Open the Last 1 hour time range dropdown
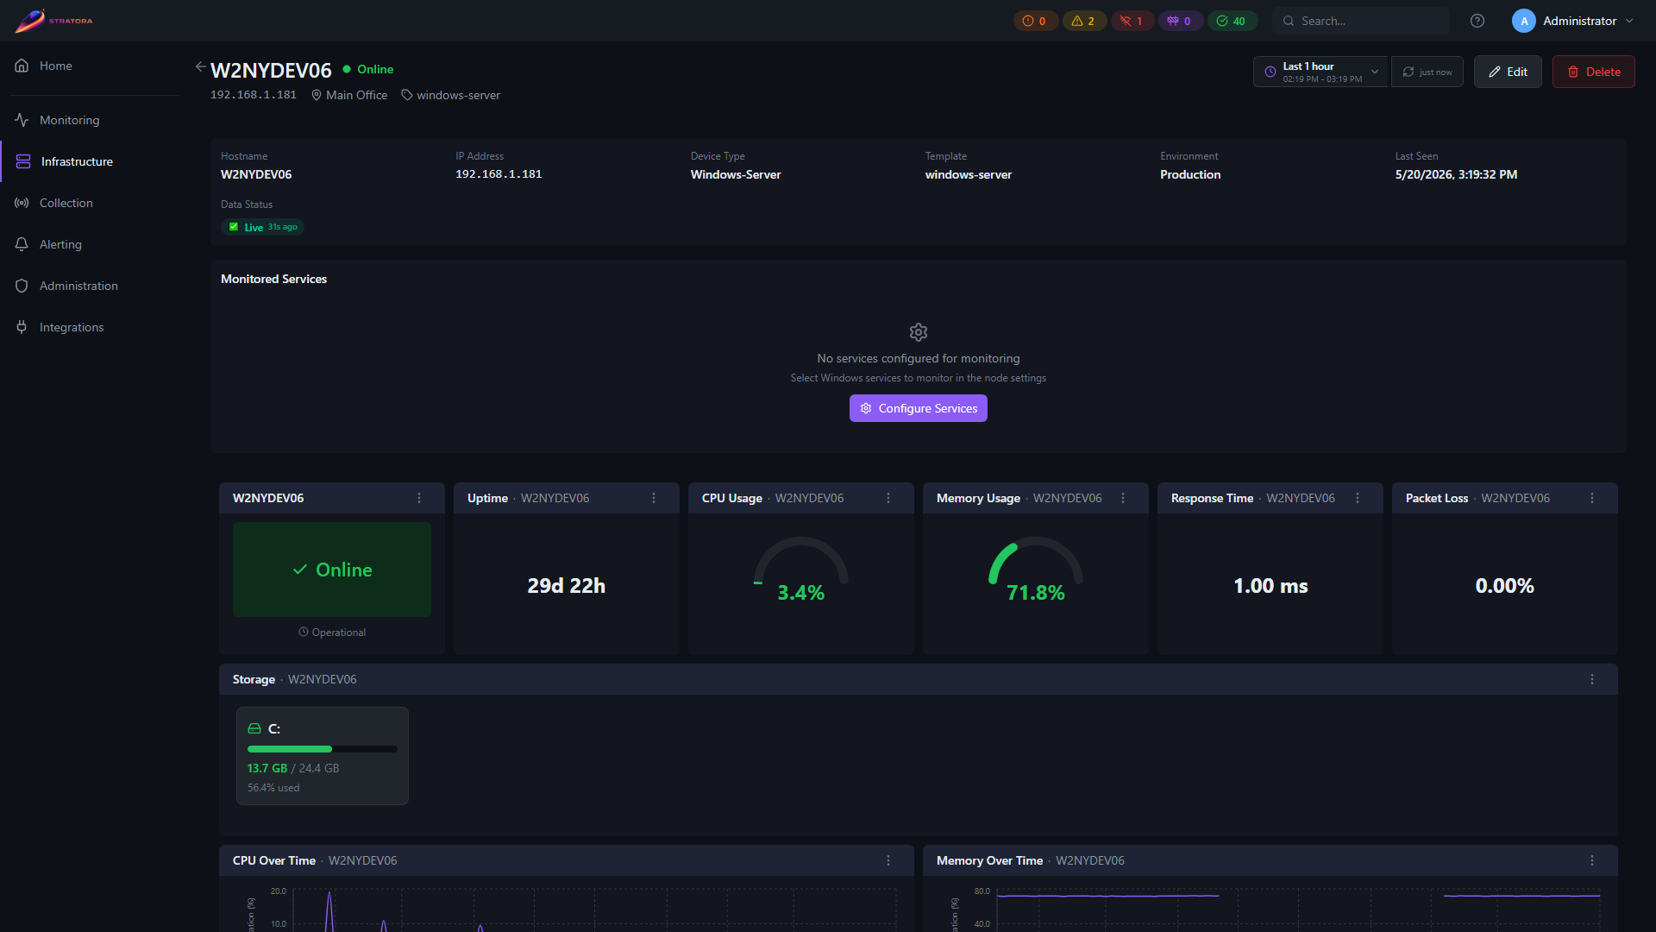 (x=1320, y=72)
